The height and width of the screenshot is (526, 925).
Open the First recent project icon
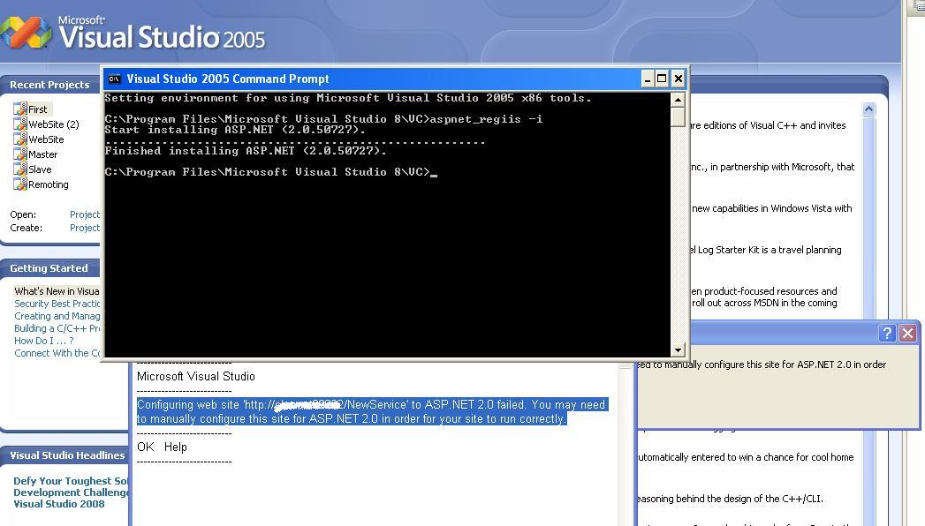(x=20, y=109)
